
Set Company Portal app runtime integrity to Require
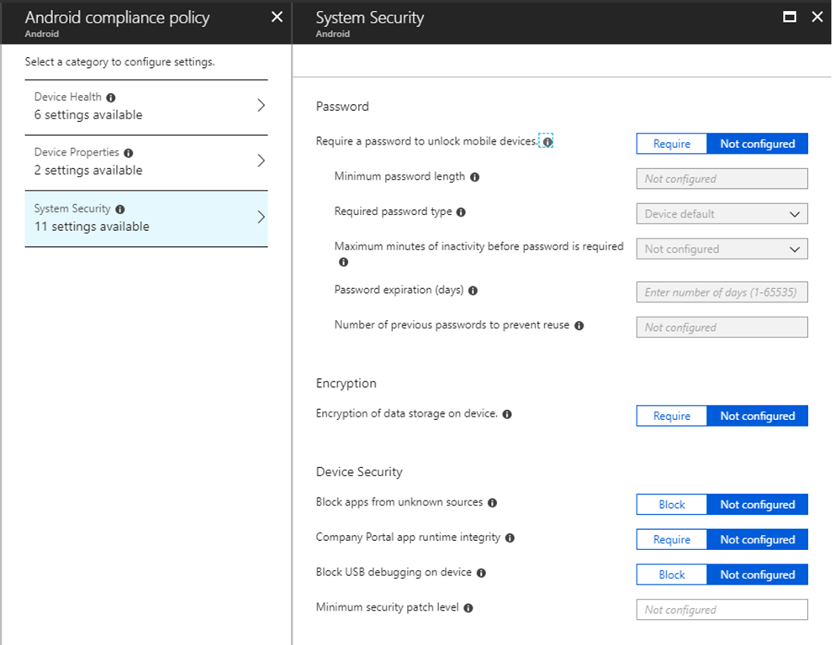(x=671, y=540)
